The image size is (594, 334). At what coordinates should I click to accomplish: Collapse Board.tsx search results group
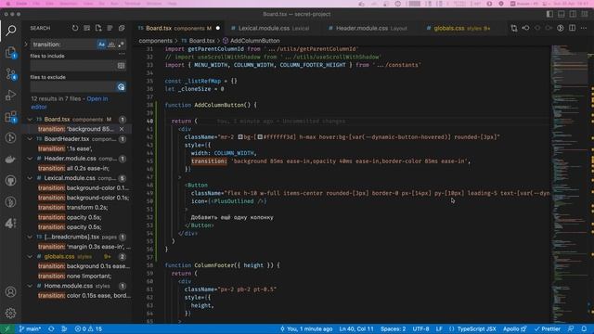30,120
